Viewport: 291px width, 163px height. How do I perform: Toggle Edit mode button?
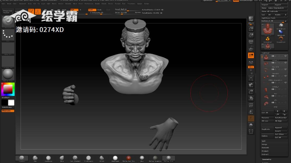[31, 11]
